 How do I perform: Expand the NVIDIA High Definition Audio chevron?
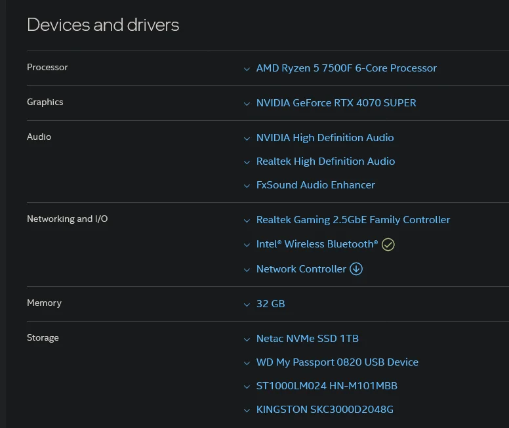247,139
